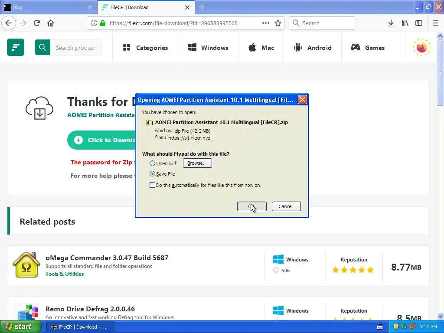The image size is (444, 333).
Task: Click the FileCR green logo
Action: click(x=16, y=47)
